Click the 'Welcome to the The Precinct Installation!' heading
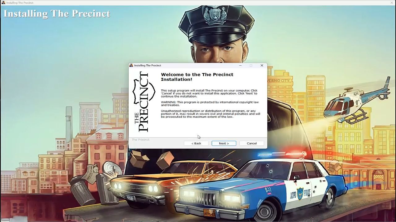 pyautogui.click(x=197, y=77)
